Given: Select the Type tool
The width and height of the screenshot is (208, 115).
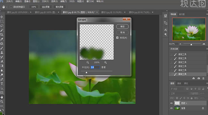Looking at the screenshot, I should 2,84.
